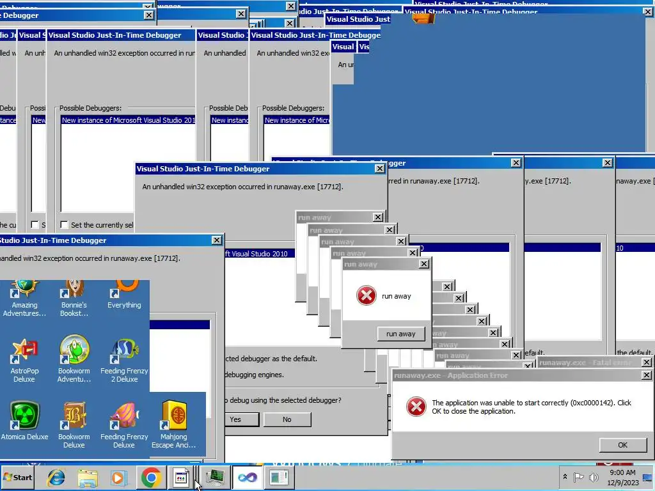Select the Feeding Frenzy 2 Deluxe icon
655x491 pixels.
[x=124, y=361]
